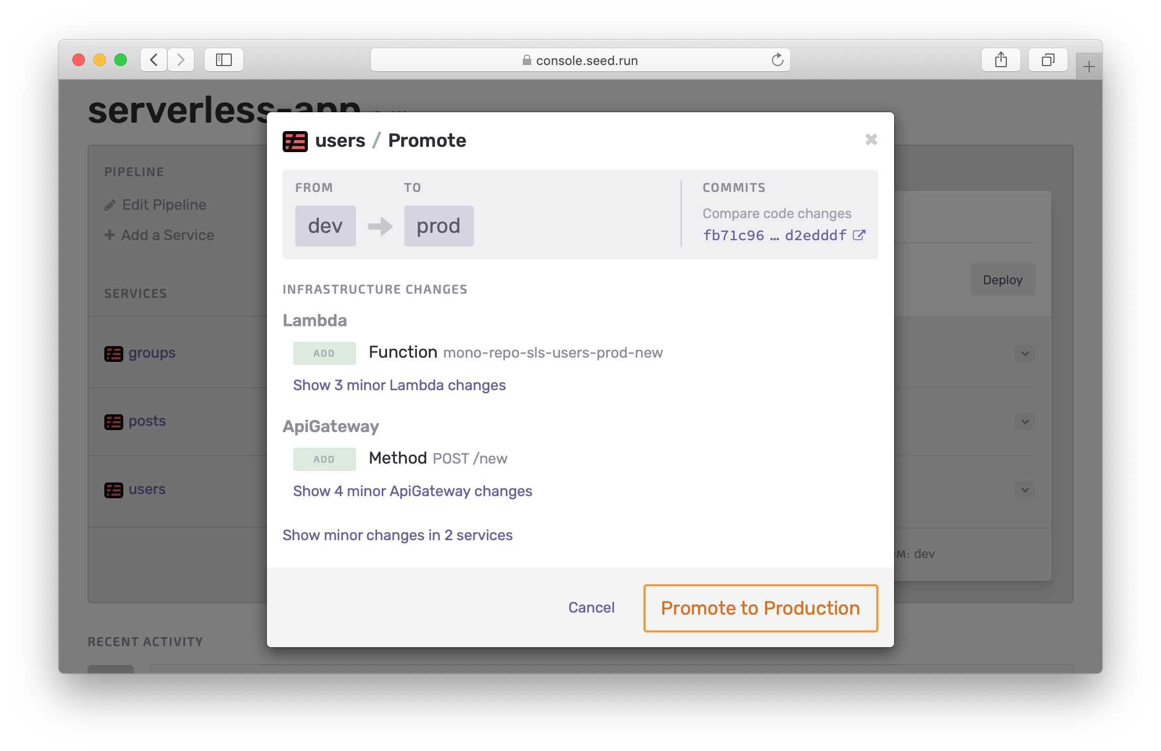
Task: Show minor changes in 2 services
Action: (397, 535)
